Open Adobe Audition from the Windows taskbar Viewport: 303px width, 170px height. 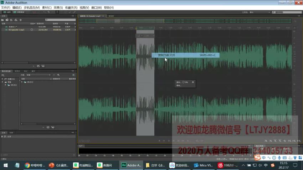[x=131, y=165]
